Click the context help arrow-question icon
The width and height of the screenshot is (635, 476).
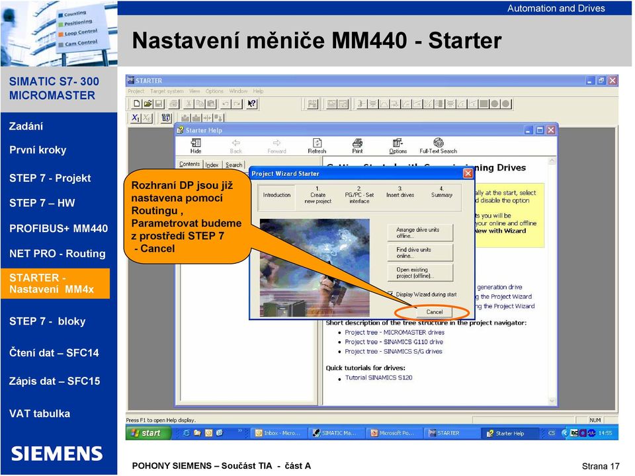point(252,104)
